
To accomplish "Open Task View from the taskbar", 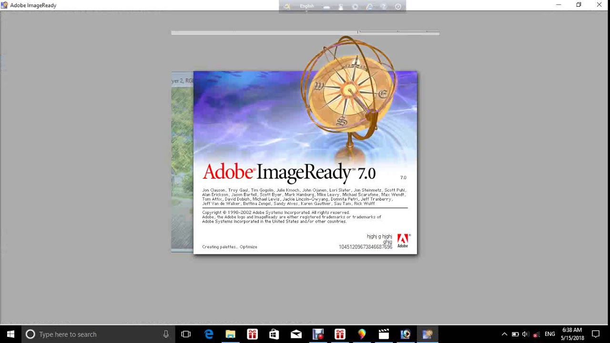I will coord(186,334).
